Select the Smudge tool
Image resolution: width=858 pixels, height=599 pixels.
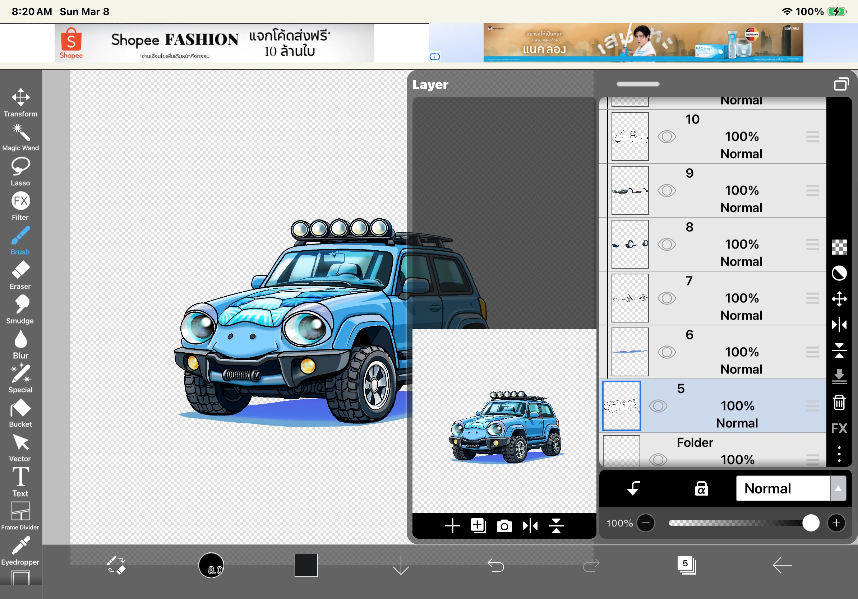(x=20, y=309)
